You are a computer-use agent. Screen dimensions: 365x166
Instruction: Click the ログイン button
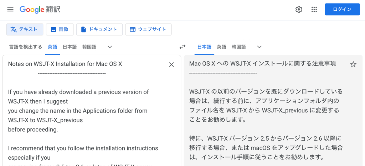342,9
